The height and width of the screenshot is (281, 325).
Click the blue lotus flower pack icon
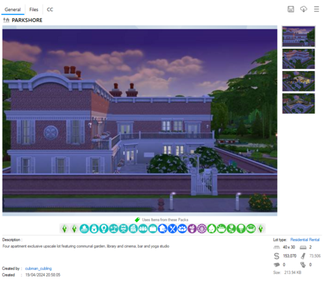[x=182, y=228]
